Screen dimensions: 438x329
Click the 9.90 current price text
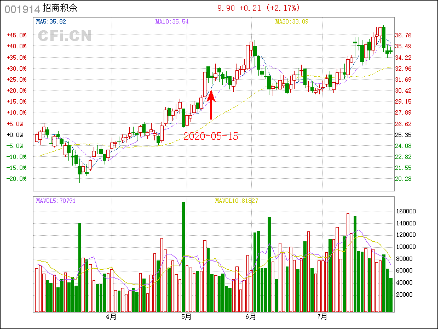tap(226, 8)
